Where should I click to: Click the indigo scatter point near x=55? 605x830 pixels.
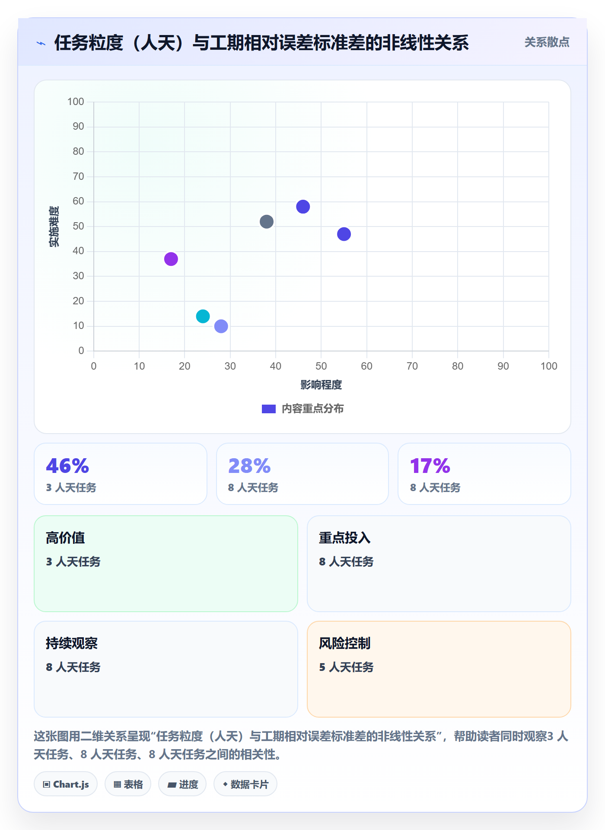(344, 234)
